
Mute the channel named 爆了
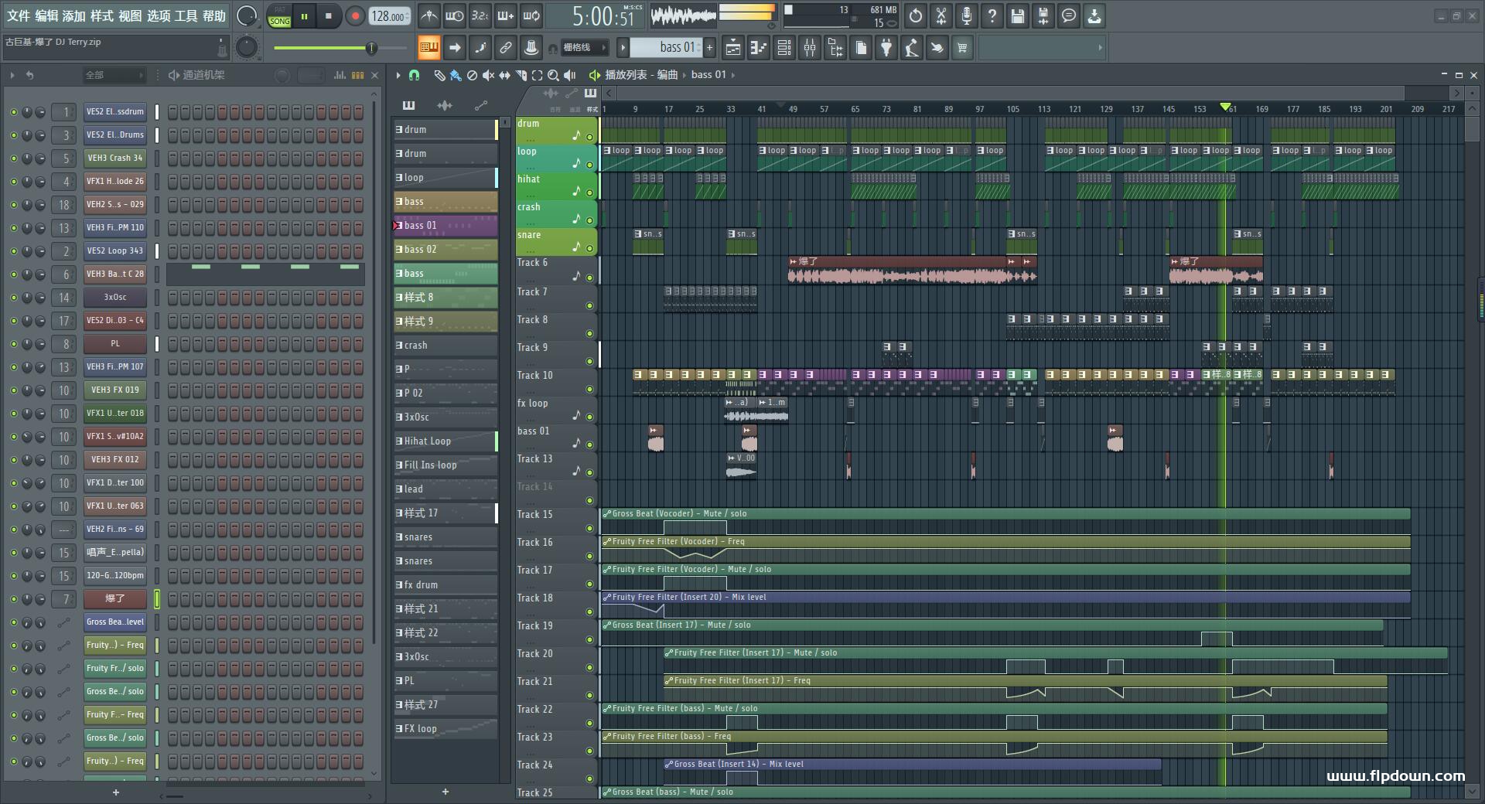pos(13,599)
